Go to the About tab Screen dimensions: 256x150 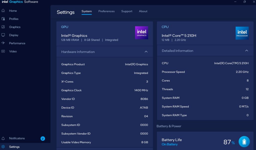(x=143, y=11)
